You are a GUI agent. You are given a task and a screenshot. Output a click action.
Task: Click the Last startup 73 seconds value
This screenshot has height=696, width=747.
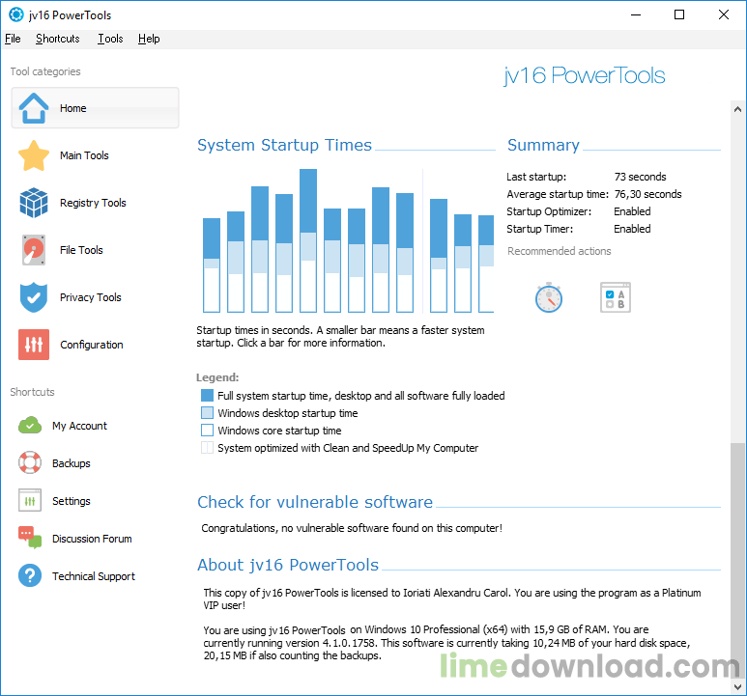[x=641, y=177]
